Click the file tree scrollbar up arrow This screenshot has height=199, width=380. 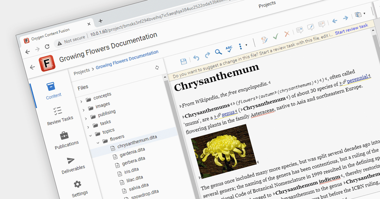pos(165,77)
